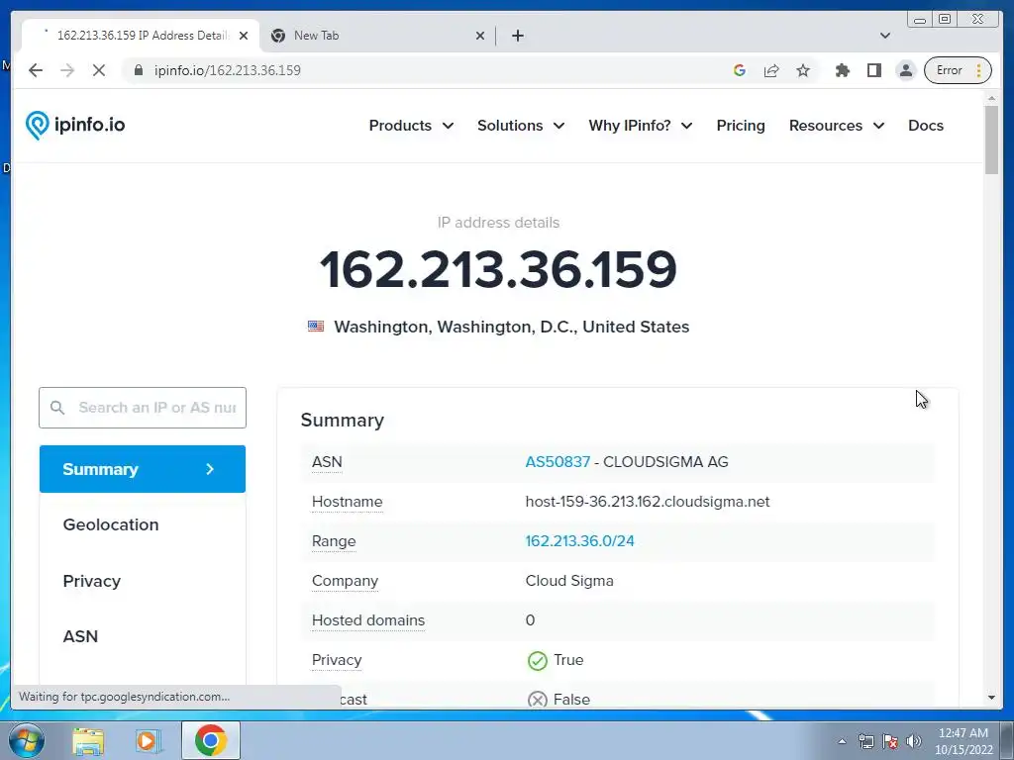The width and height of the screenshot is (1014, 760).
Task: Select the Privacy sidebar item
Action: click(x=92, y=581)
